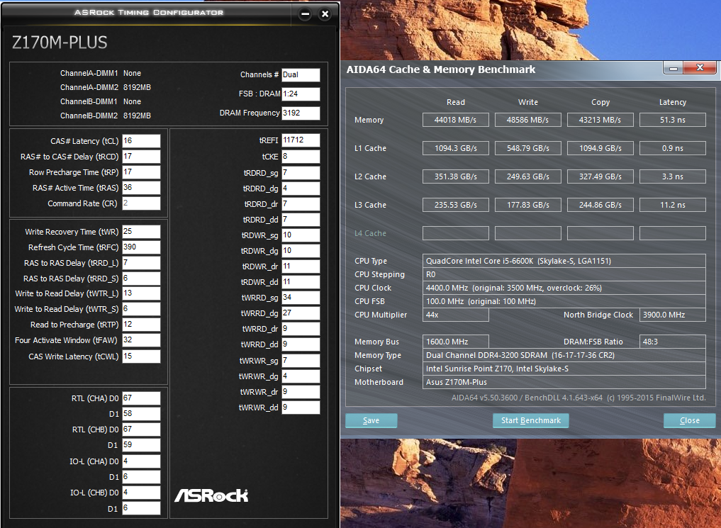Click the RAS# Active Time (tRAS) field
721x528 pixels.
click(x=141, y=188)
